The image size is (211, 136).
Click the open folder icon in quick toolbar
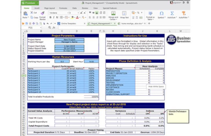(23, 23)
